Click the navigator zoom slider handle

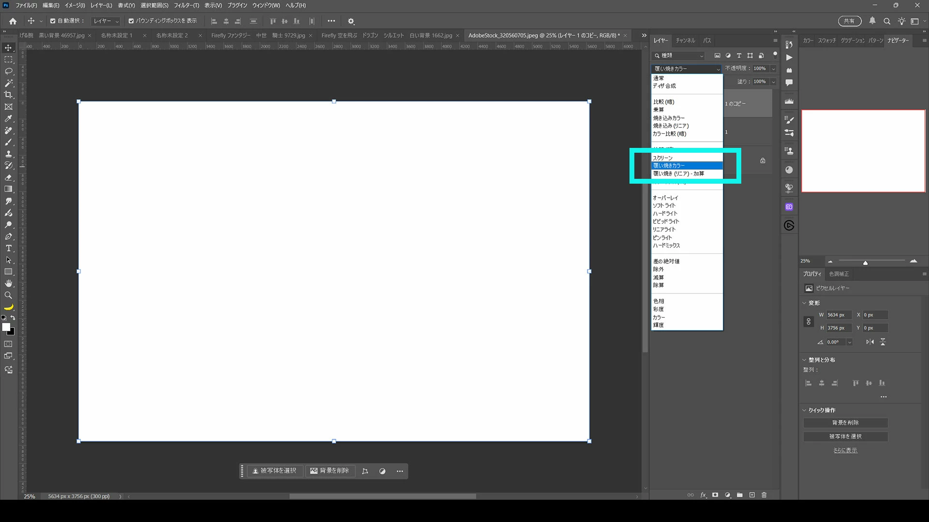(x=865, y=263)
